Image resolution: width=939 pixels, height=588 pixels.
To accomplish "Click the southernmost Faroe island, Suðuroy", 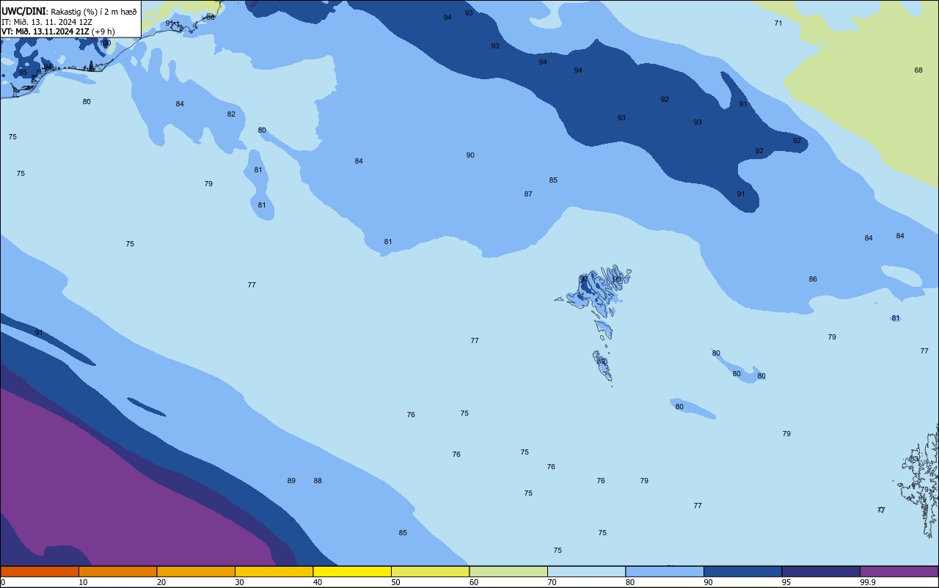I will tap(602, 364).
